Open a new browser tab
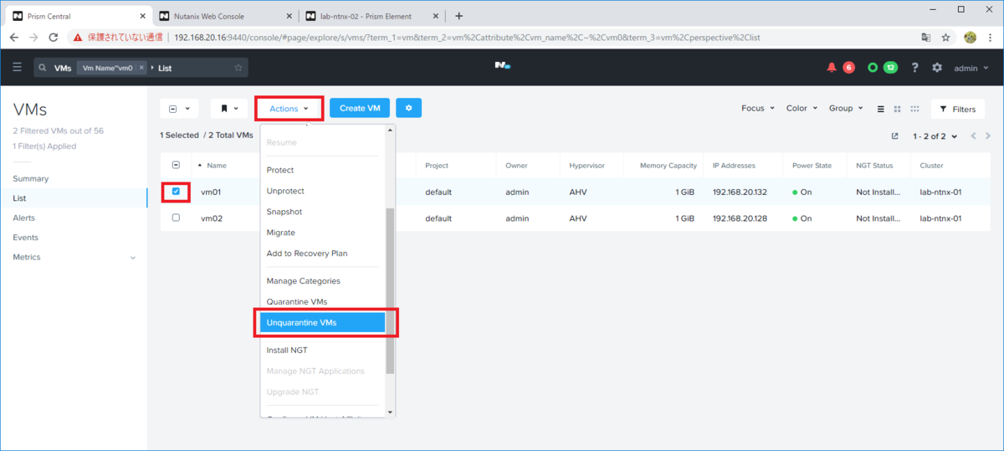 coord(458,15)
